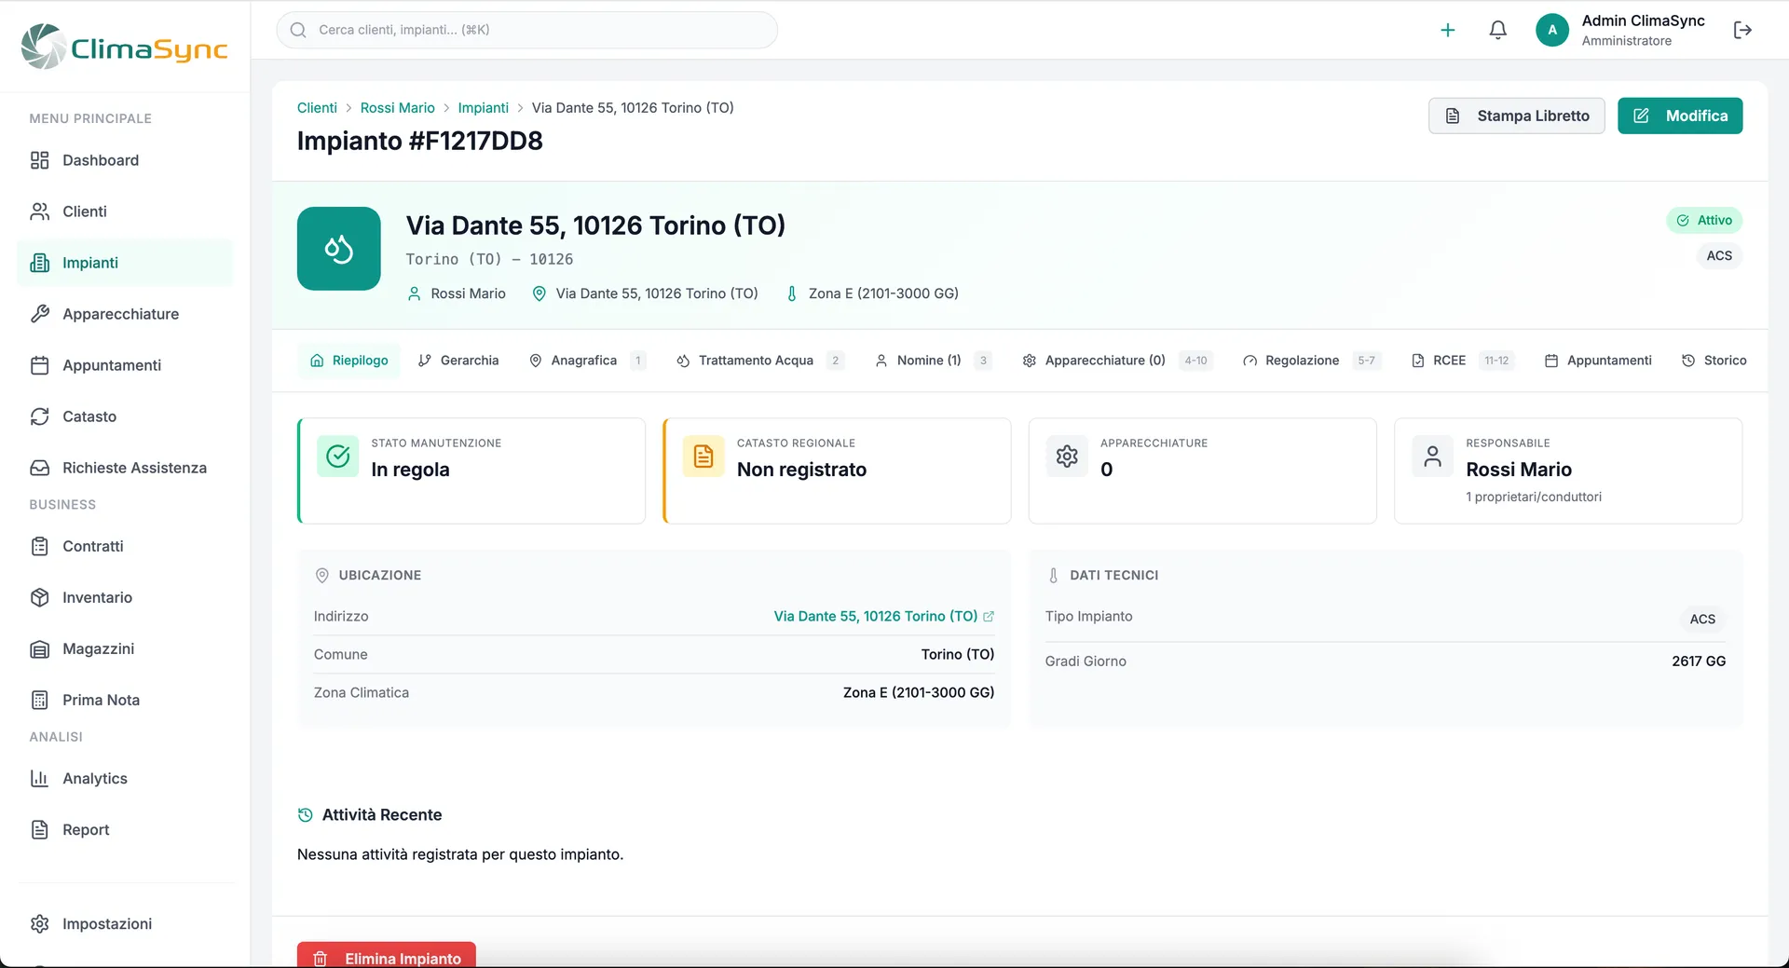Click the ClimaSync logo
The height and width of the screenshot is (968, 1789).
point(125,47)
